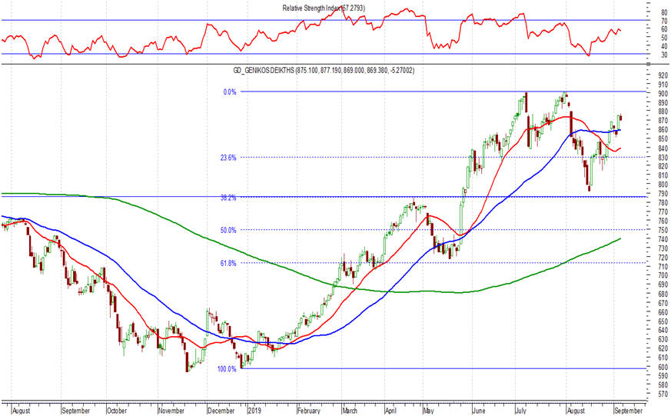Viewport: 671px width, 416px height.
Task: Click the GD_GENIKOS DEIKTHS chart title
Action: coord(324,71)
